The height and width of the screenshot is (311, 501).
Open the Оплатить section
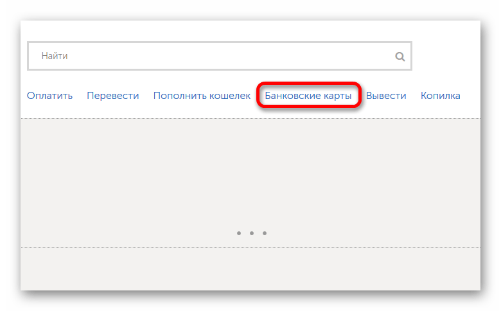point(49,96)
